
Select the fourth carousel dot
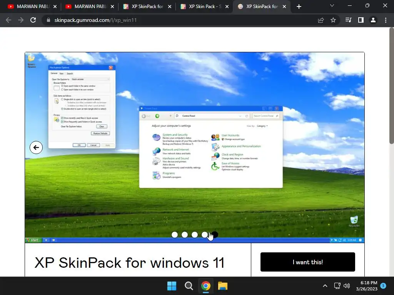[x=205, y=235]
